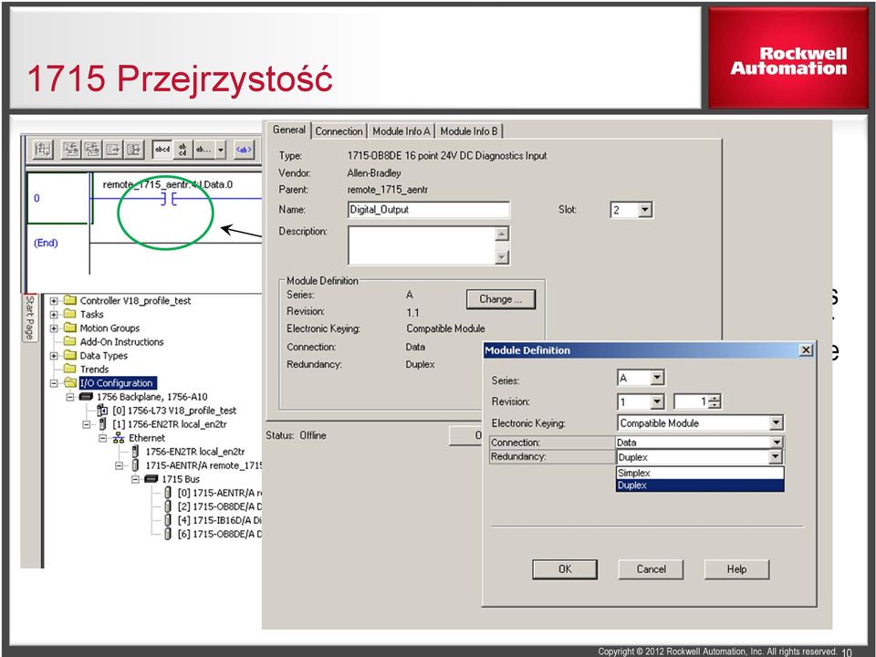Click the Change... button

[501, 299]
